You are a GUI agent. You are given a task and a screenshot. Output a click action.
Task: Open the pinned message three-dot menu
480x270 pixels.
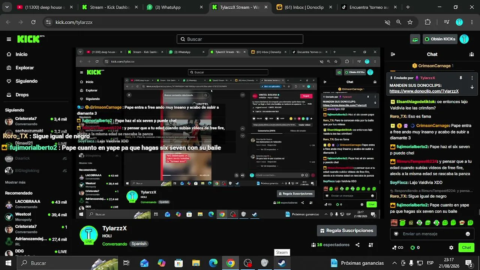click(x=472, y=78)
